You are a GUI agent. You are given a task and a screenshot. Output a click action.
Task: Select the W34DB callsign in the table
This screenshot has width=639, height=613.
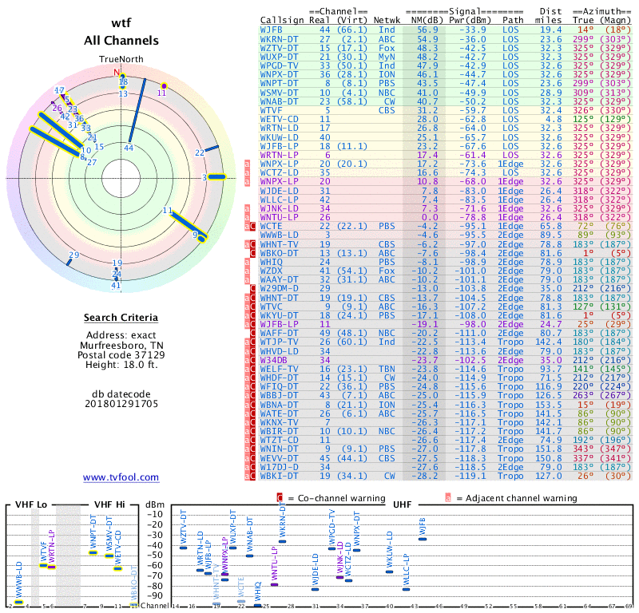click(x=273, y=360)
